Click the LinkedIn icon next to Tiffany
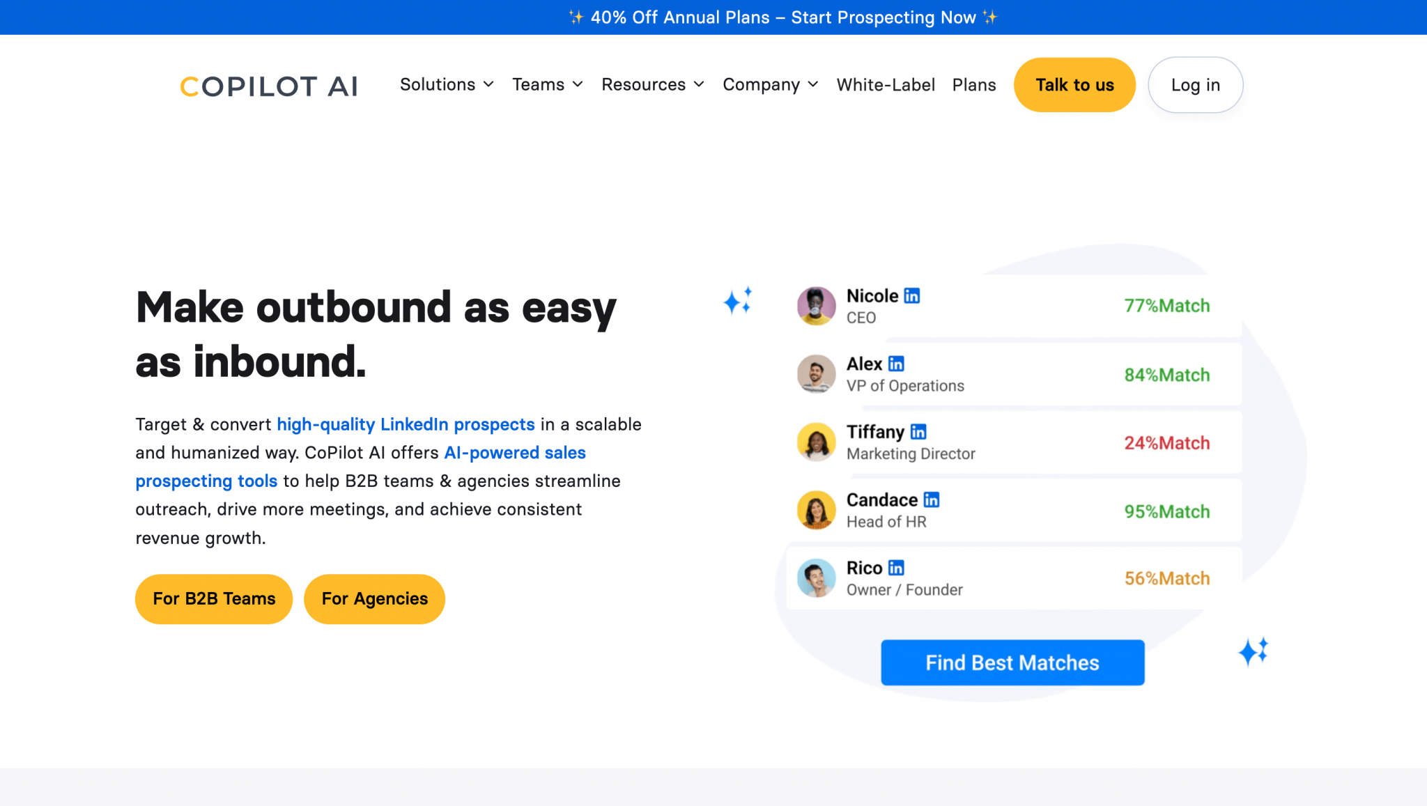1427x806 pixels. 918,431
